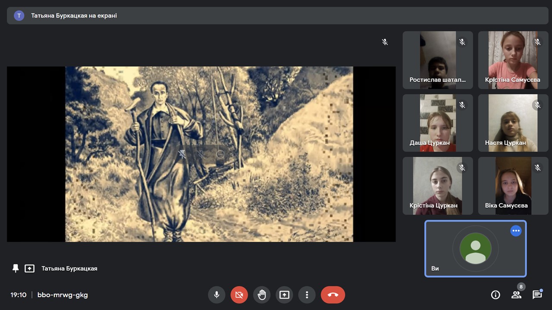
Task: Toggle the microphone button
Action: pos(216,295)
